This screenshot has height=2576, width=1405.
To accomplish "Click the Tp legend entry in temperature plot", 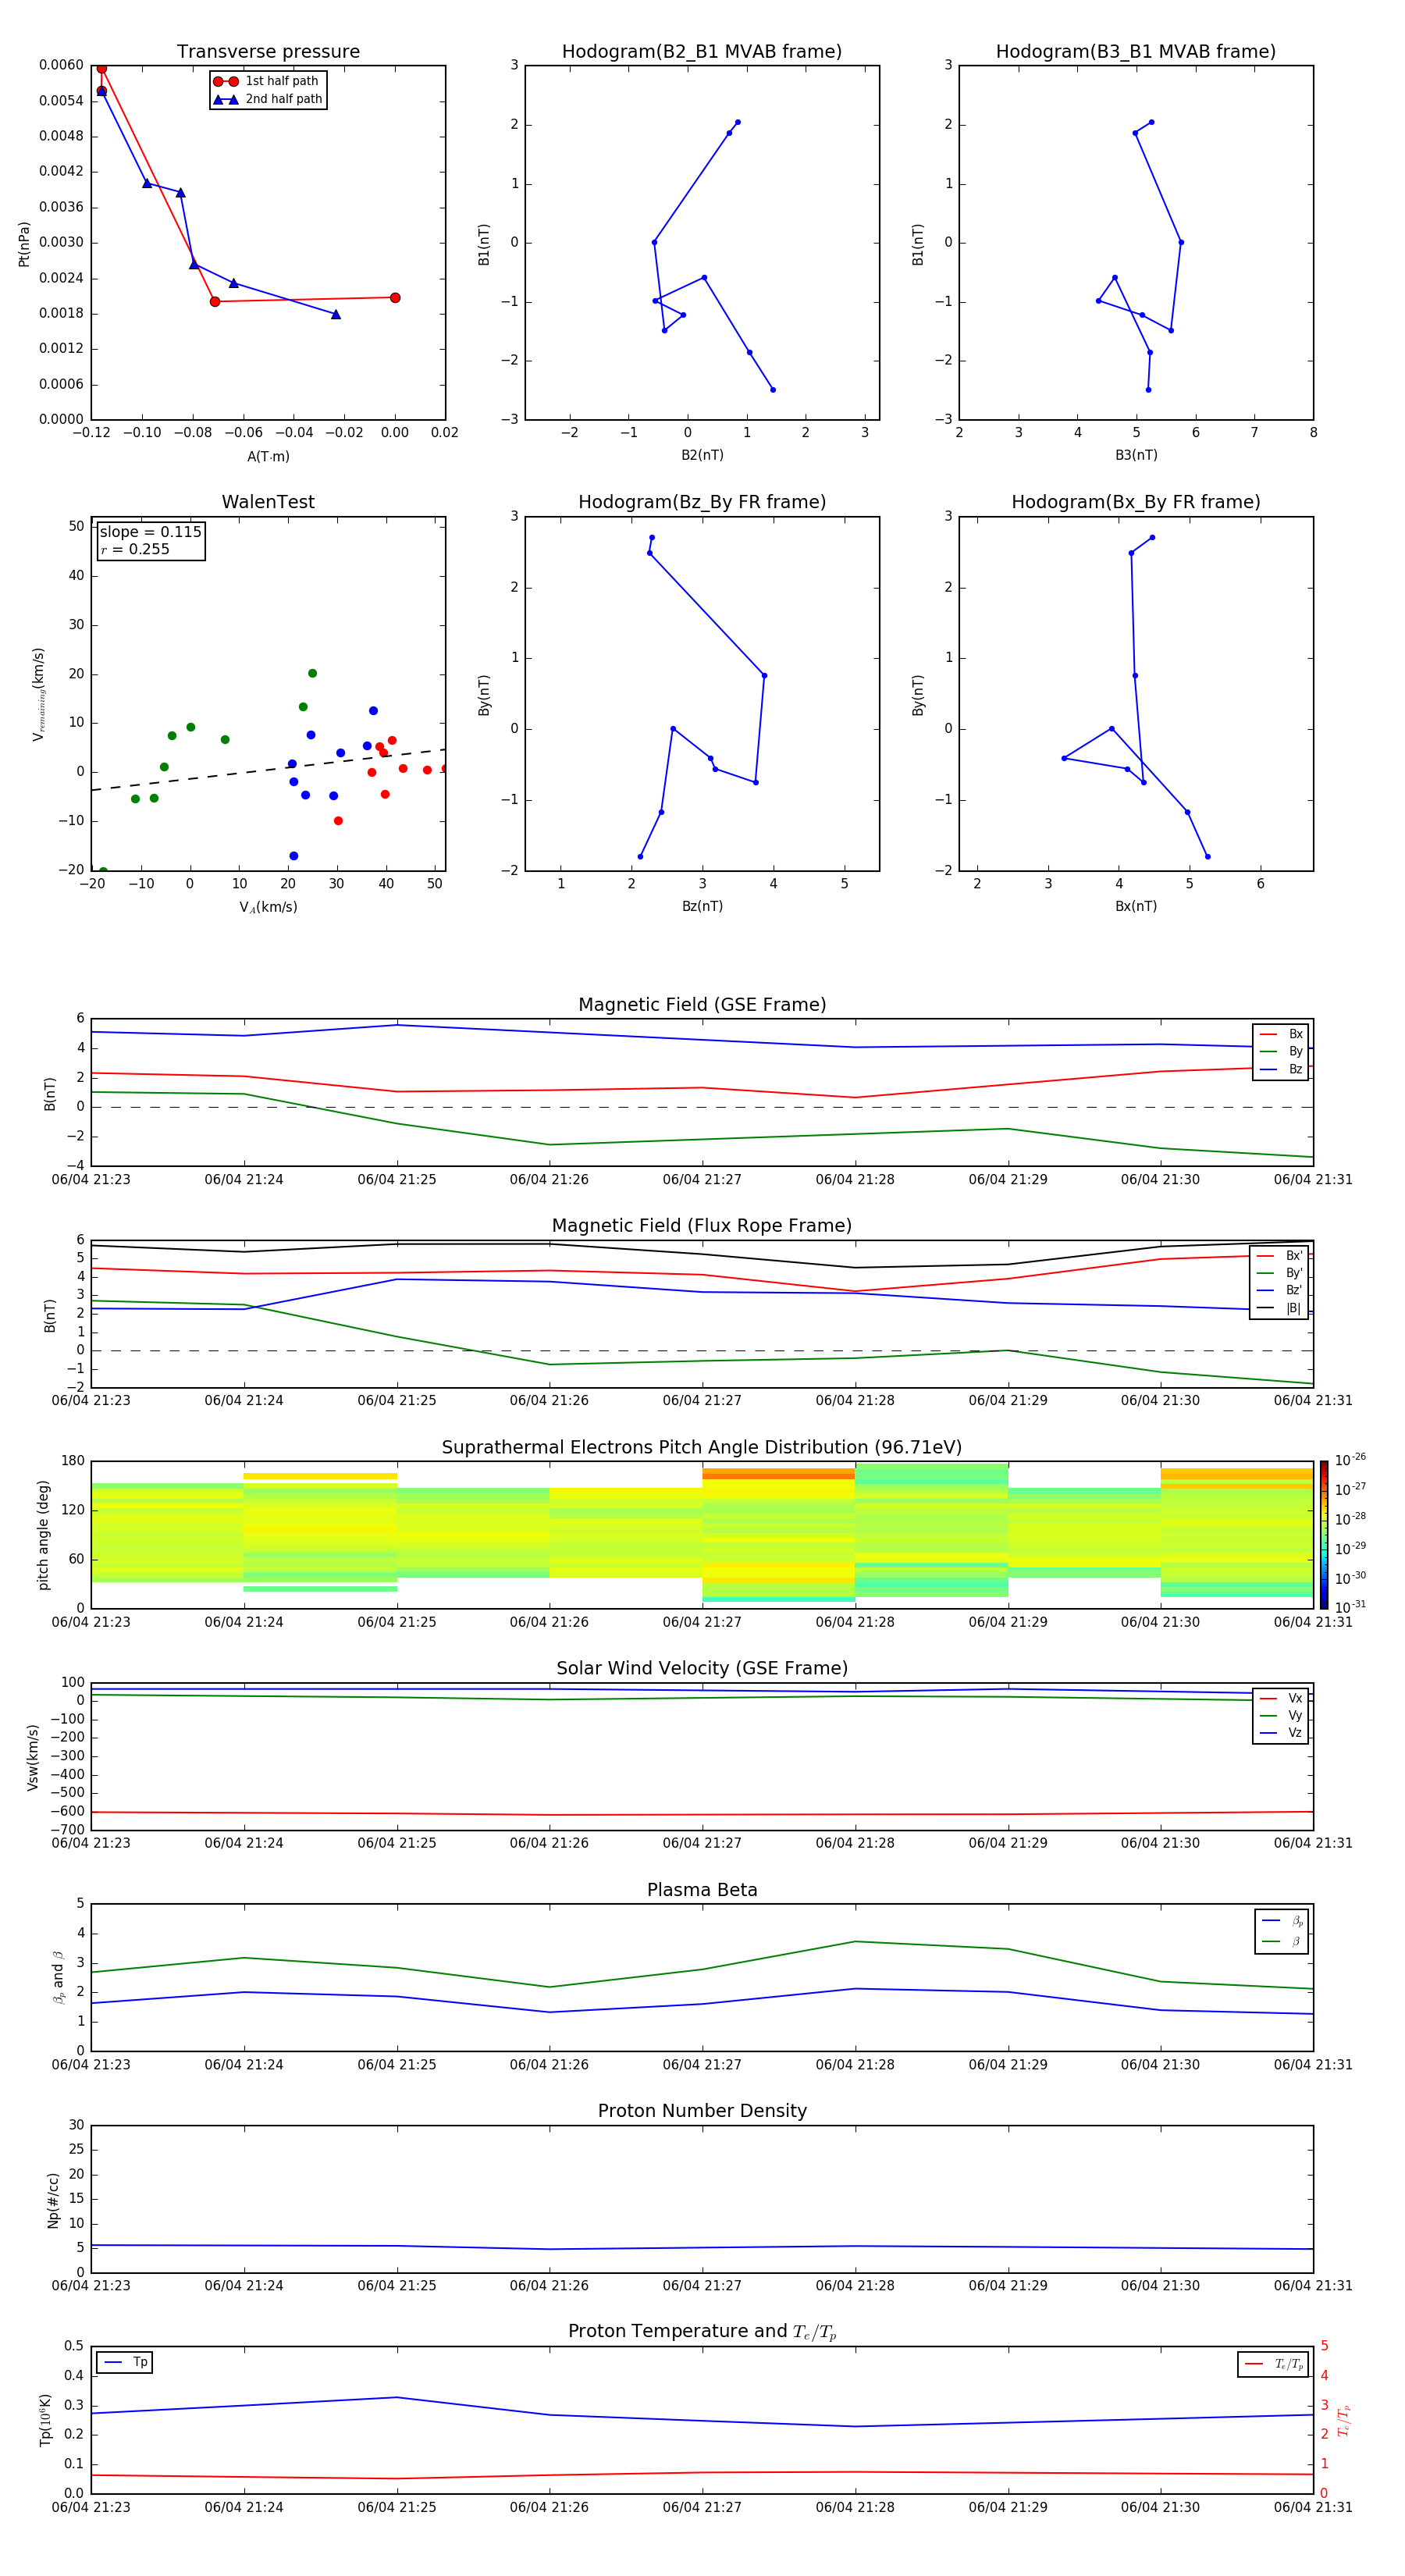I will [x=125, y=2363].
